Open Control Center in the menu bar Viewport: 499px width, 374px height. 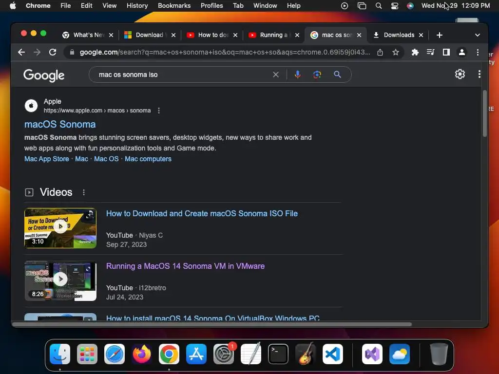tap(394, 6)
